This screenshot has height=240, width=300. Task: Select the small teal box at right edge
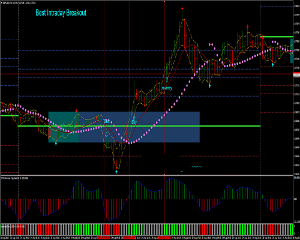[292, 51]
